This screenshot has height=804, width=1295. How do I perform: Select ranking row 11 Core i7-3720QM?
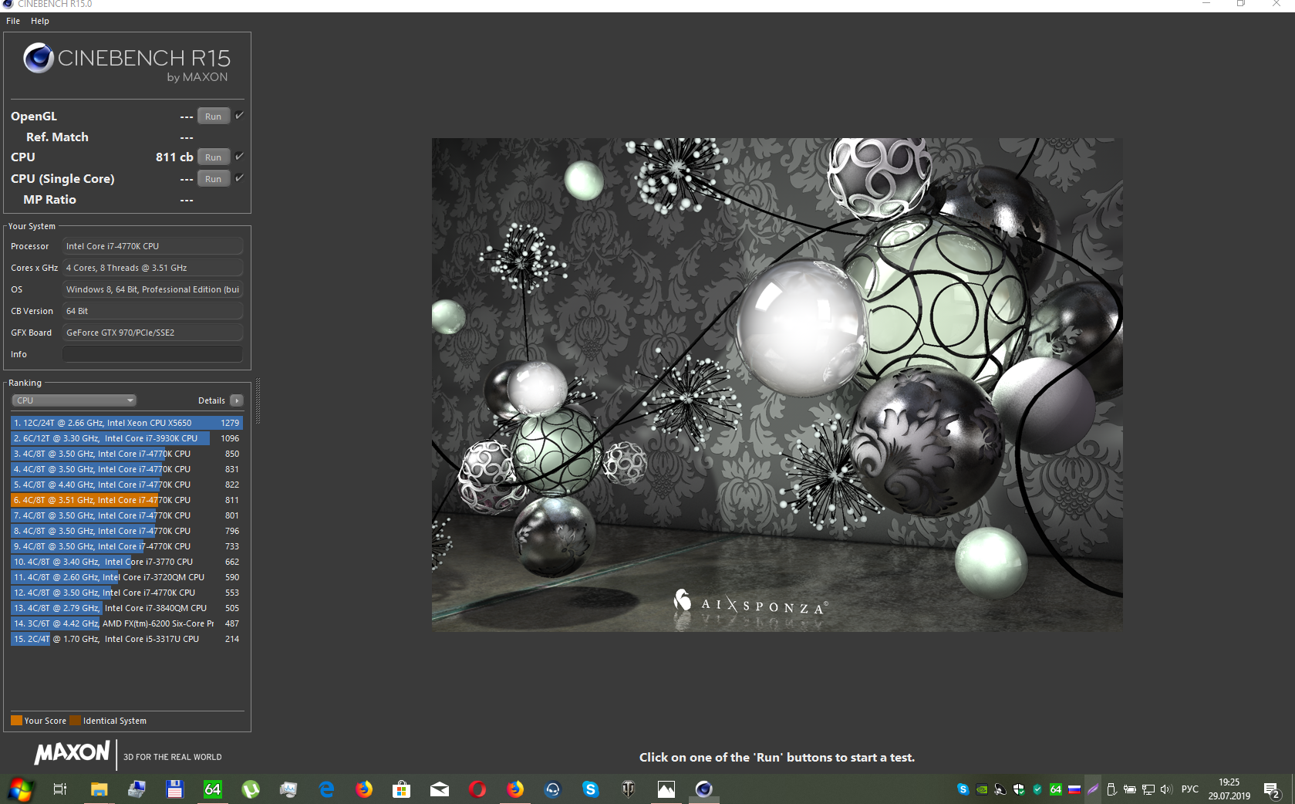126,577
